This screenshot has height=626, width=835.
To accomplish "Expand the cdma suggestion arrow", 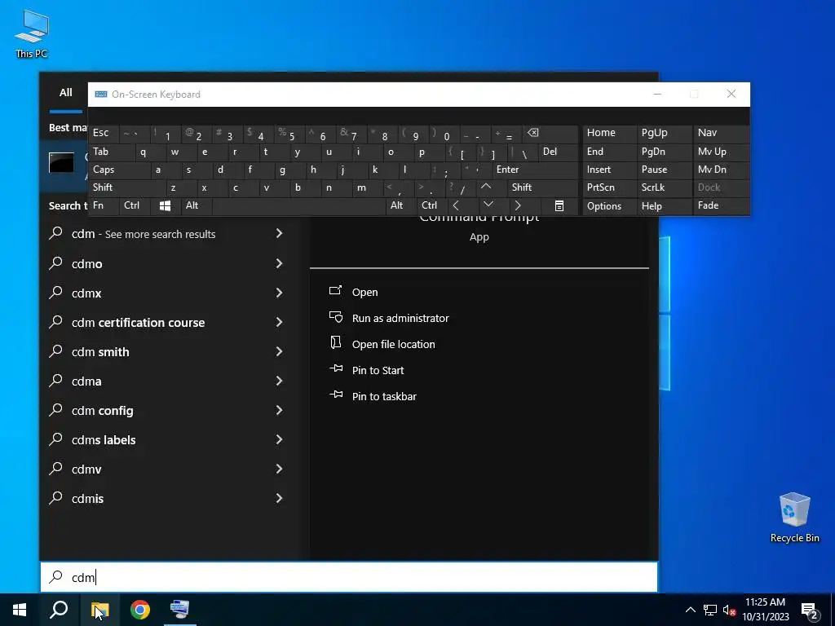I will [279, 380].
